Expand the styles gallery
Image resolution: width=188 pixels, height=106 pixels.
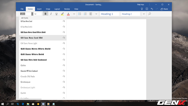[144, 14]
